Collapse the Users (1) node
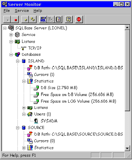 tap(24, 114)
